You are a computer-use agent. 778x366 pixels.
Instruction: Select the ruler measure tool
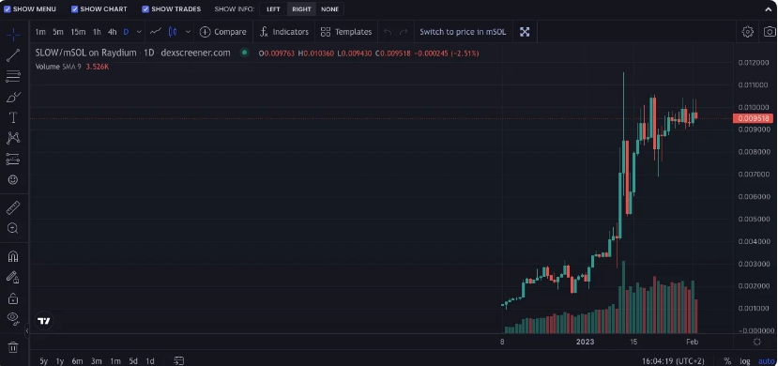13,207
